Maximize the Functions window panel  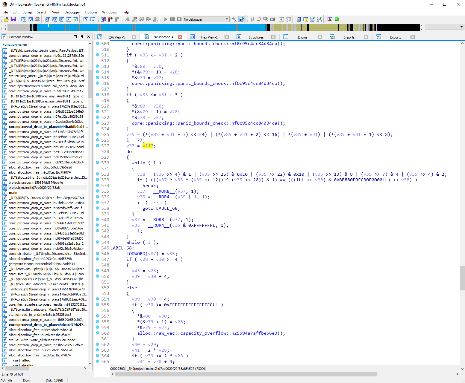[75, 36]
